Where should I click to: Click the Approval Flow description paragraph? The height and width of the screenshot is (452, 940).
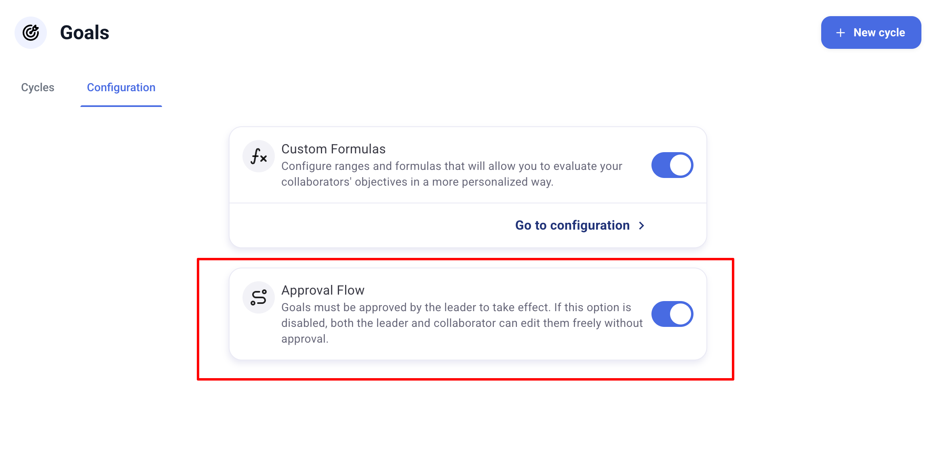point(462,323)
